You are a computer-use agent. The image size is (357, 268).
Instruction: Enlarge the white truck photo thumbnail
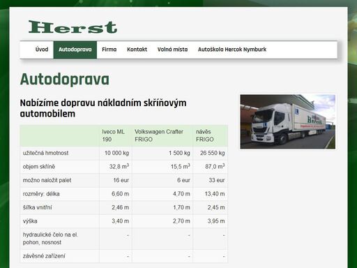coord(288,121)
